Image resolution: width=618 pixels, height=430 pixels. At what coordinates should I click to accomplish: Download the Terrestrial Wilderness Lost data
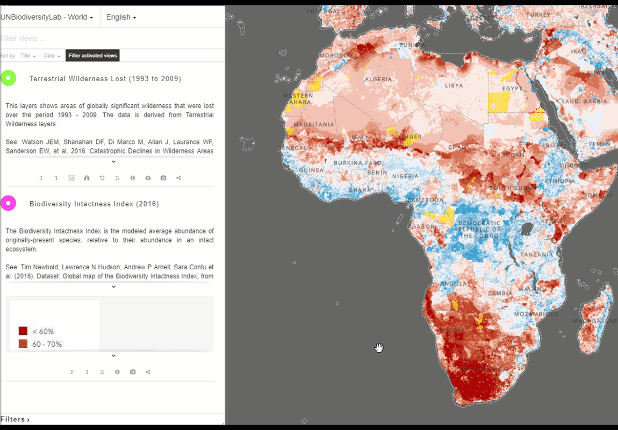tap(148, 178)
